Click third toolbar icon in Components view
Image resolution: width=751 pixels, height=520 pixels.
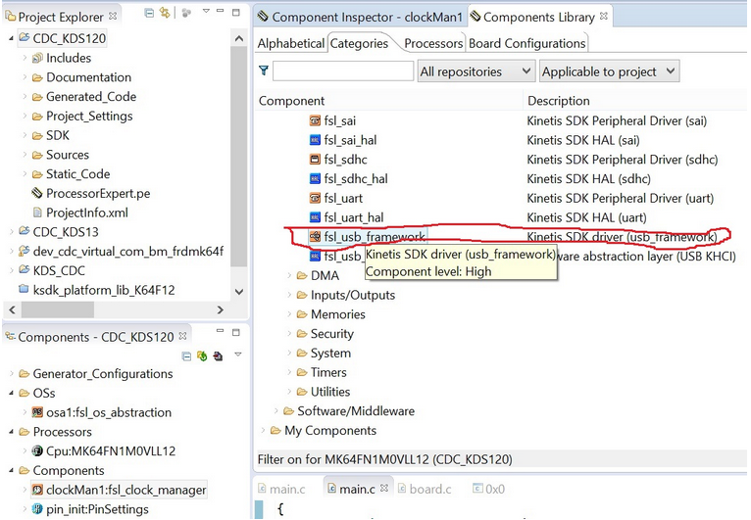coord(218,355)
